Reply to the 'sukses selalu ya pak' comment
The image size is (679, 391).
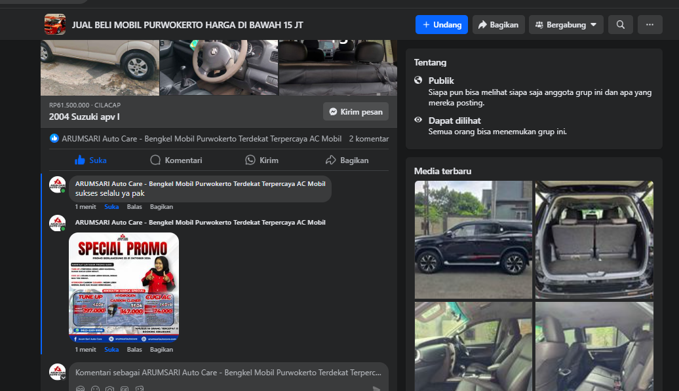tap(134, 207)
